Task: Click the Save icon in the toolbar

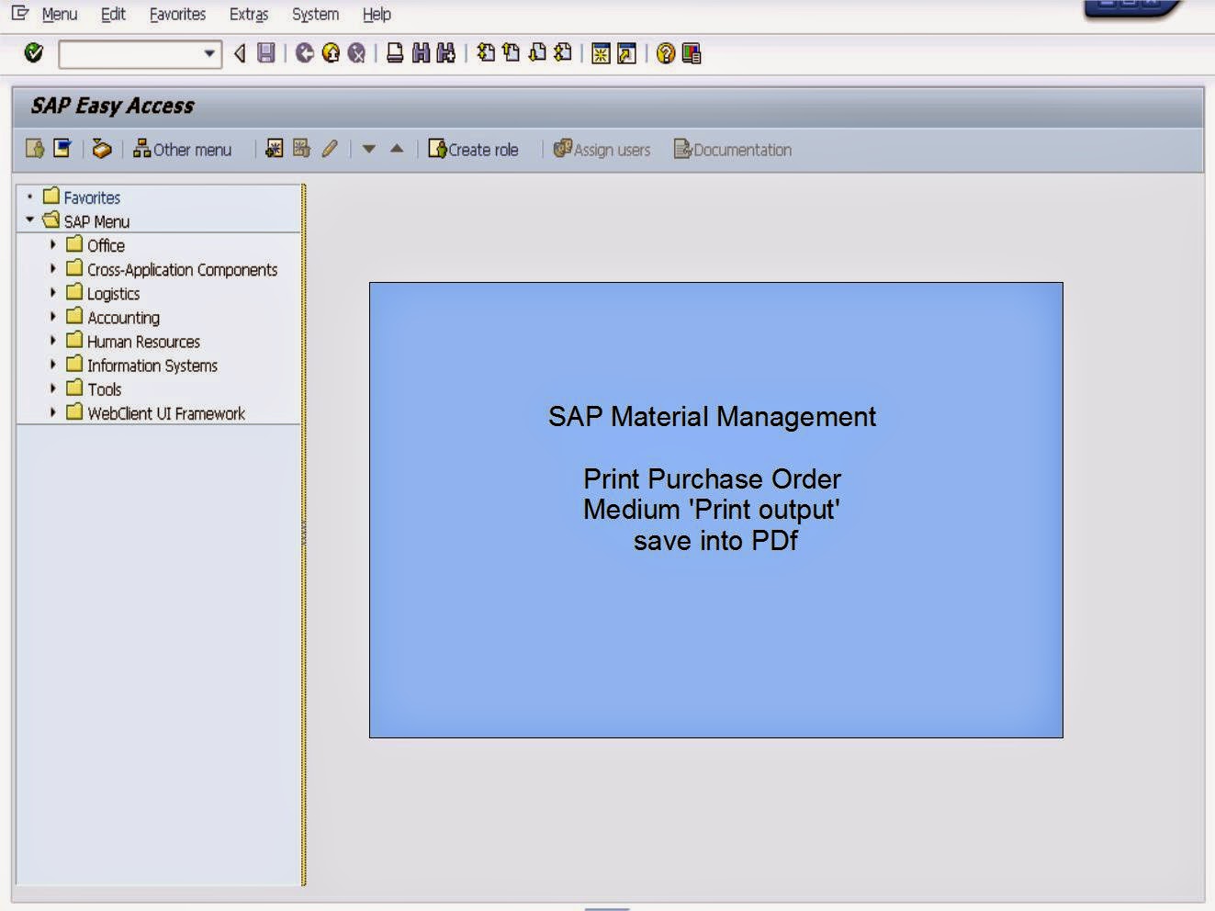Action: tap(264, 53)
